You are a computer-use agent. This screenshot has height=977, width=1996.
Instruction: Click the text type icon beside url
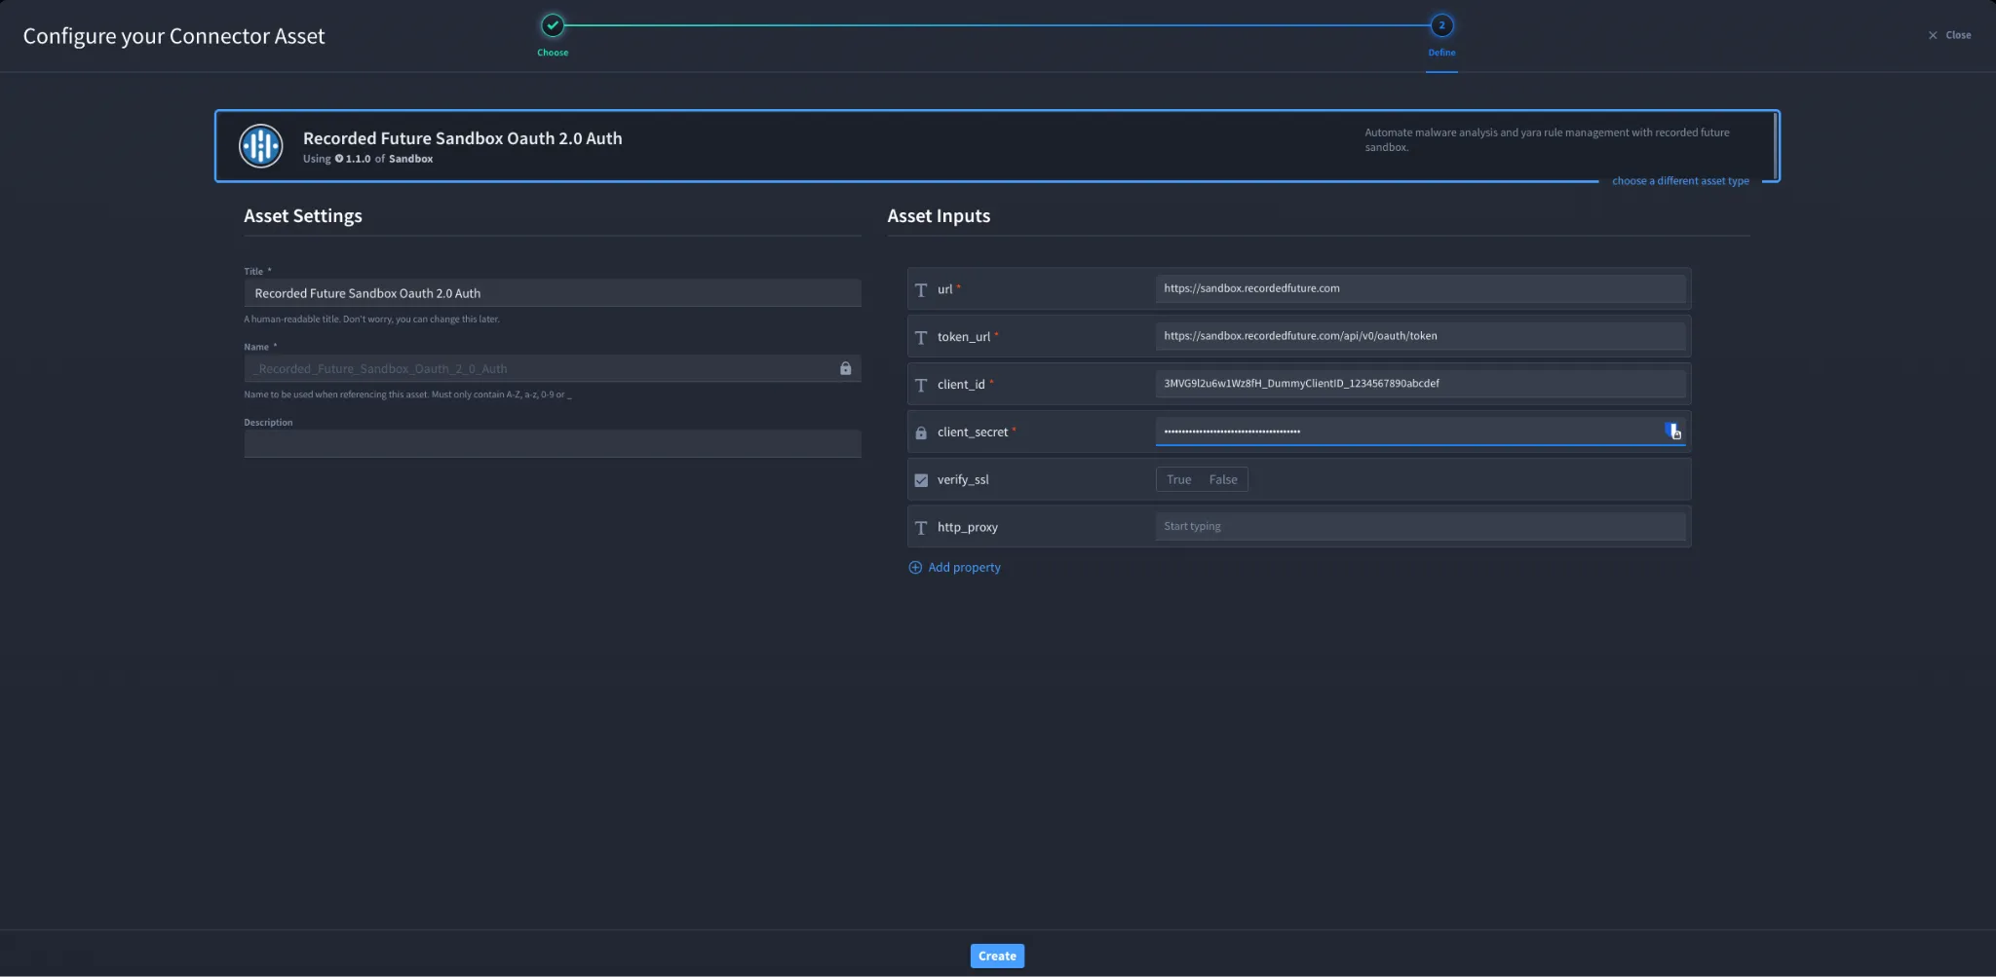click(921, 289)
